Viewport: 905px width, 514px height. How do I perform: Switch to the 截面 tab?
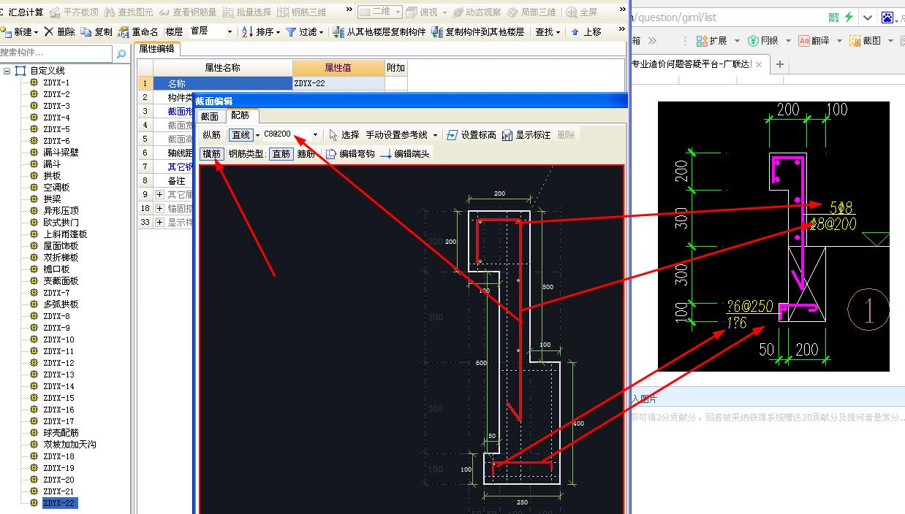[x=210, y=116]
